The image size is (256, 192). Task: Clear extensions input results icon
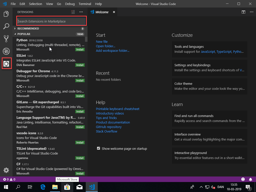[73, 12]
